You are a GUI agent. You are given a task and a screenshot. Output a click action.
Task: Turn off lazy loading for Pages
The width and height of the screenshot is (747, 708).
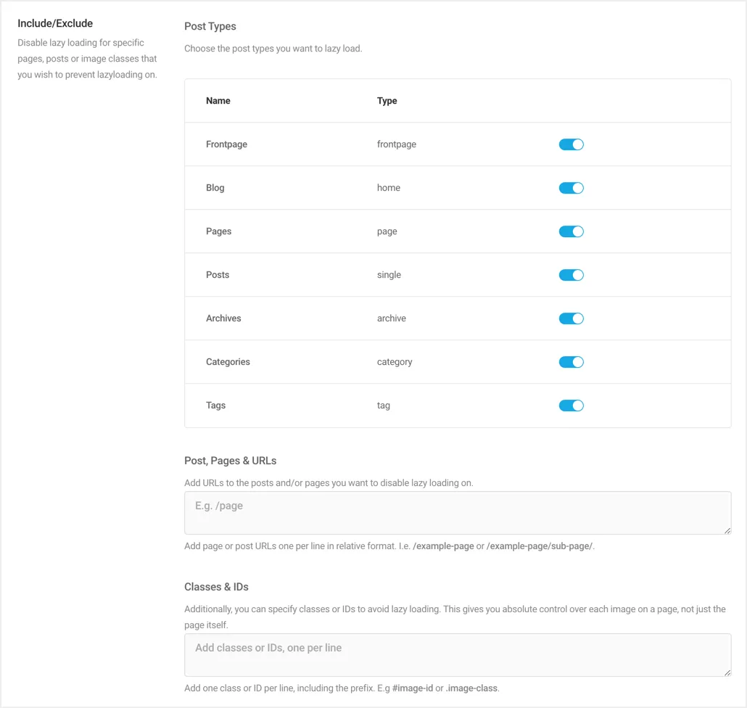571,231
